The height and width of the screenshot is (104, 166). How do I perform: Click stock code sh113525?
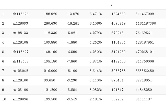tap(20, 14)
